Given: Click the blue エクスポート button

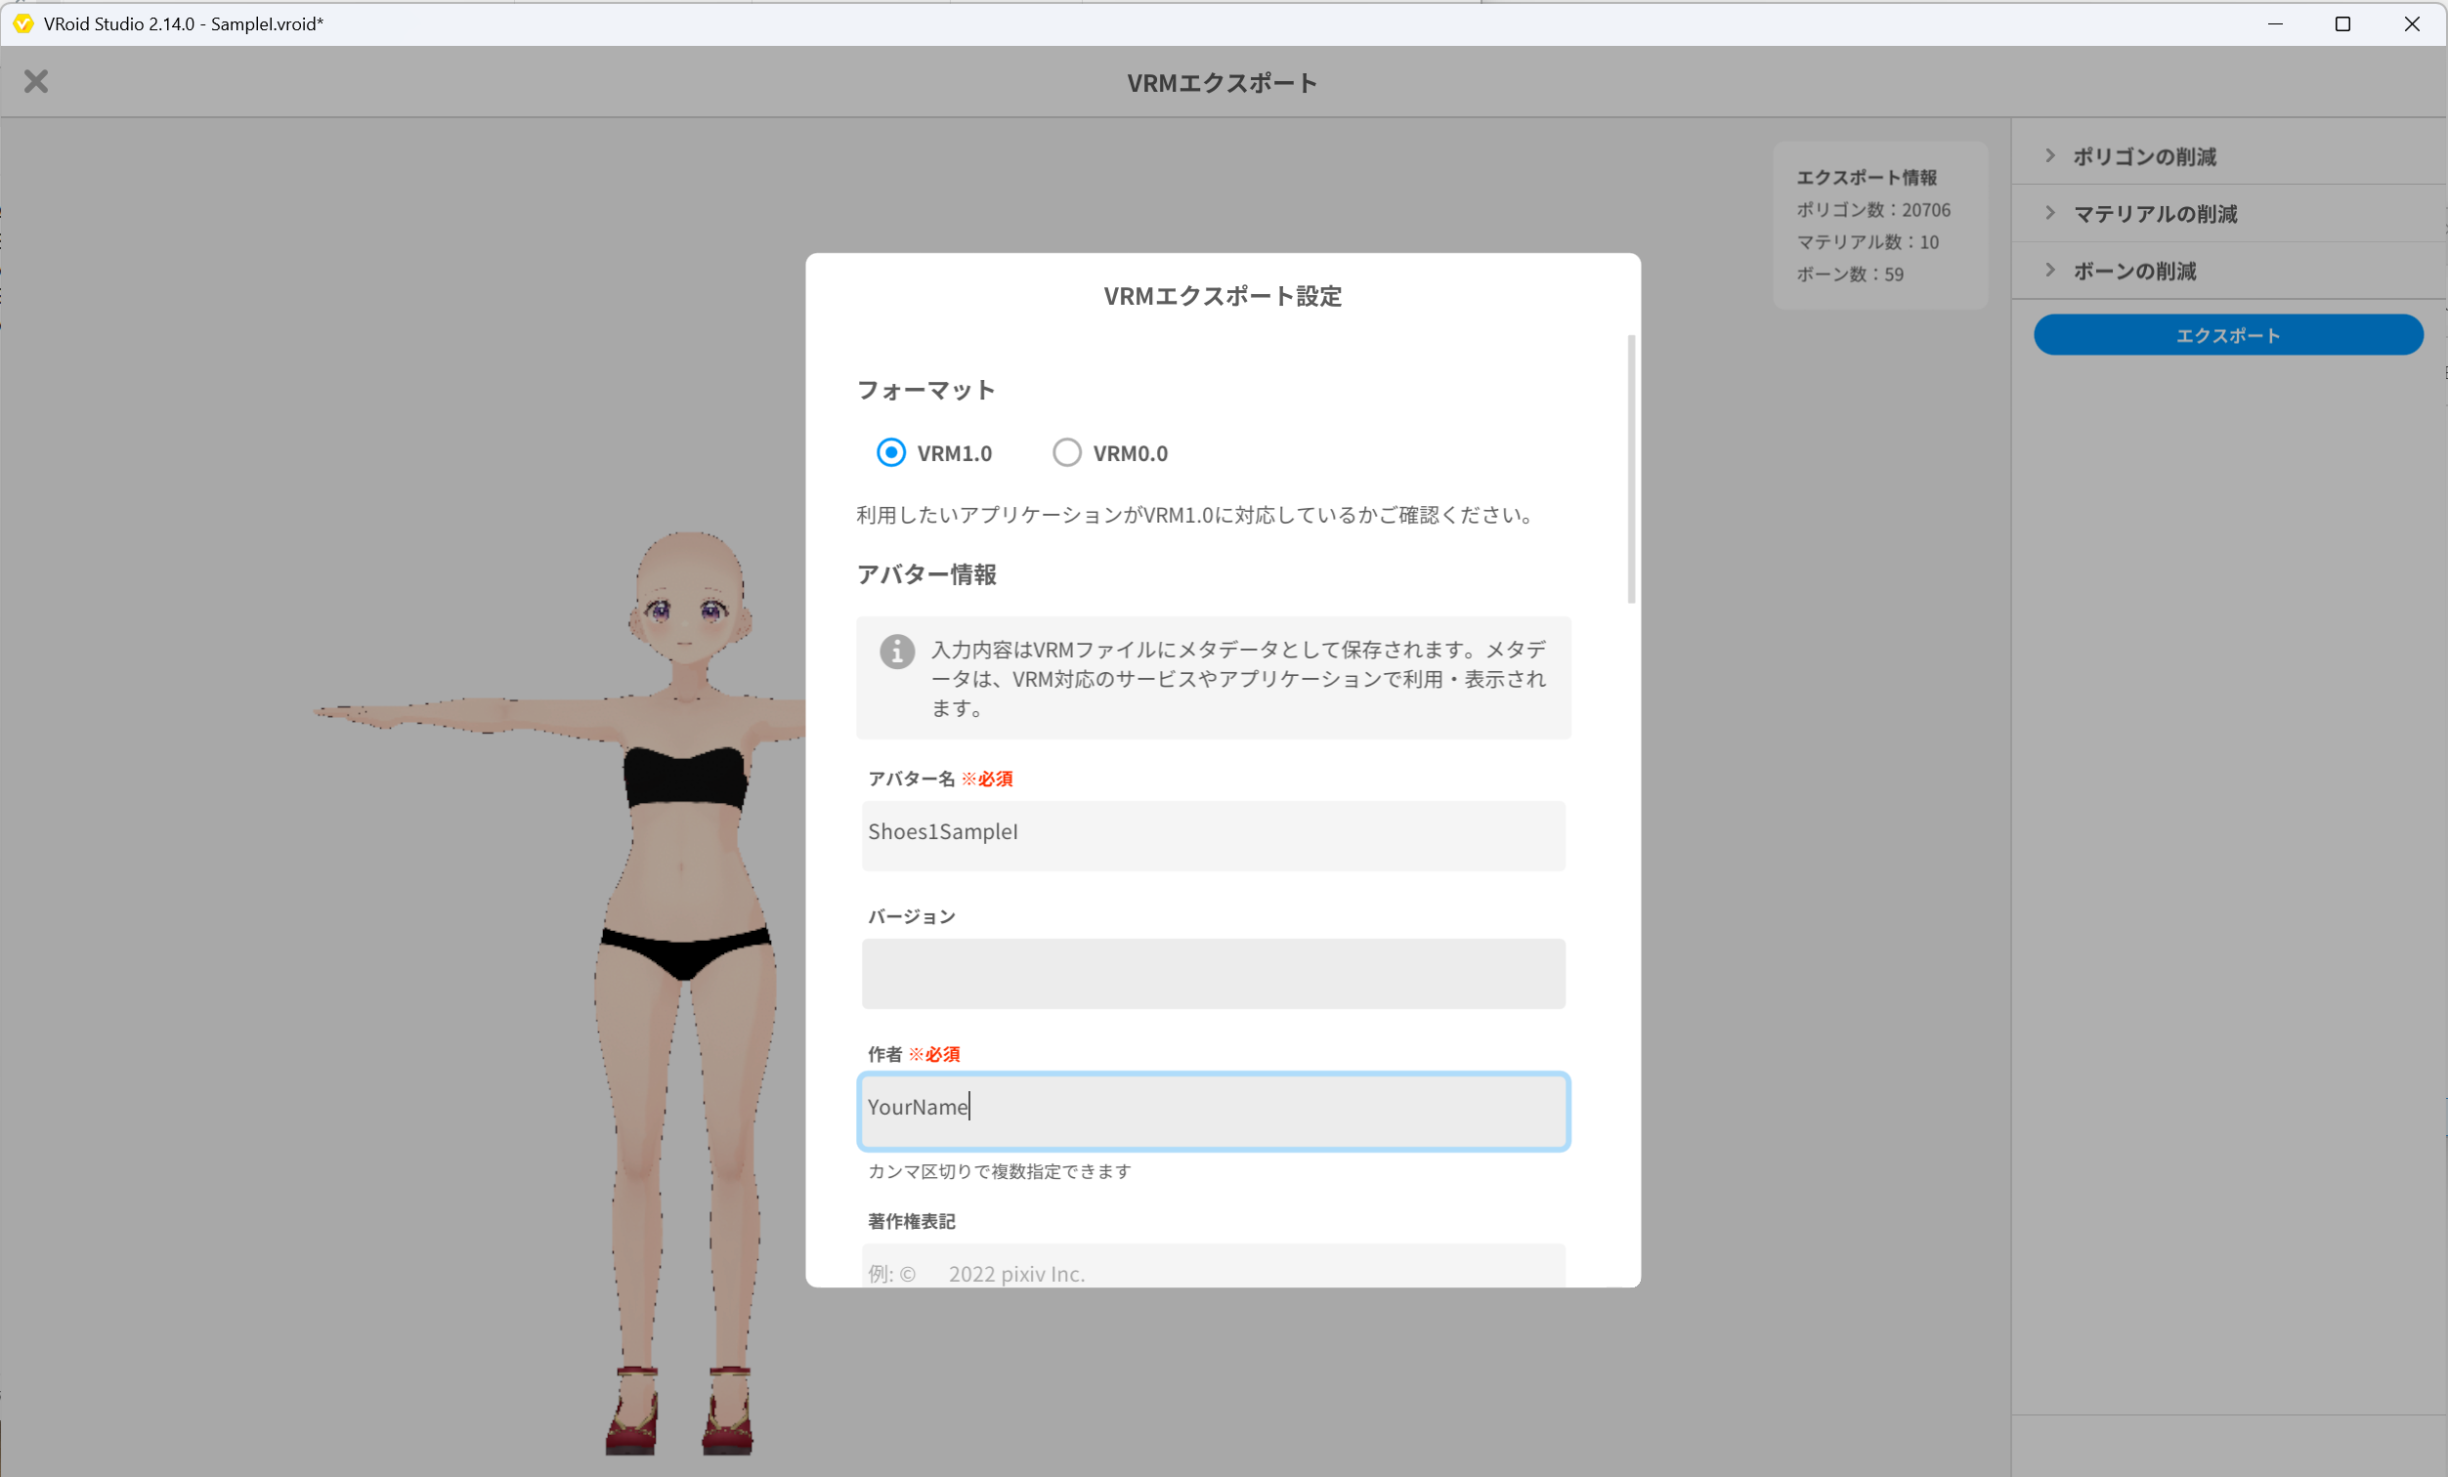Looking at the screenshot, I should coord(2227,335).
